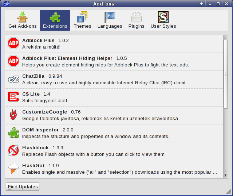Click the Plugins lego brick icon
This screenshot has width=233, height=196.
pos(137,17)
